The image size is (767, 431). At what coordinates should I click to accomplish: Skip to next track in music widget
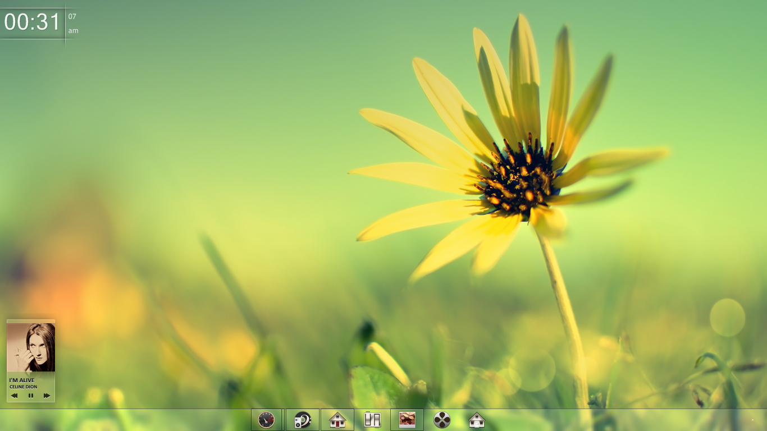coord(47,396)
